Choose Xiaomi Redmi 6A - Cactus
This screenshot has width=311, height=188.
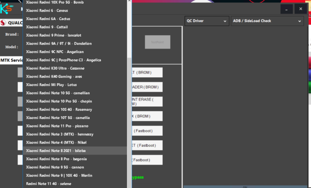(x=75, y=19)
